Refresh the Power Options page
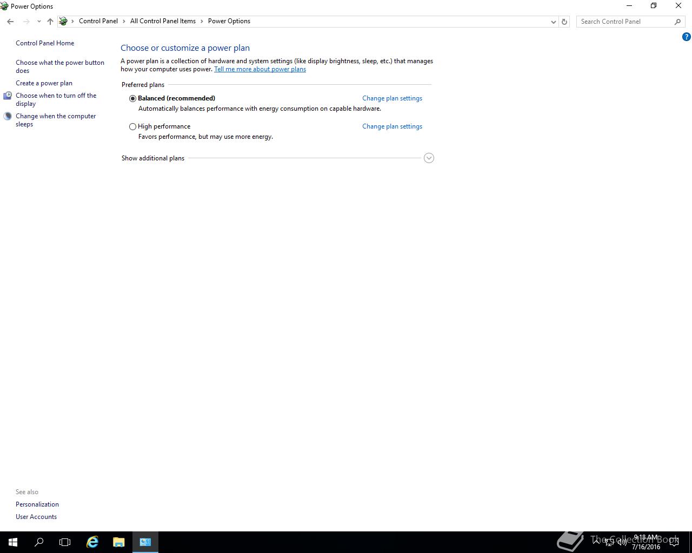This screenshot has height=553, width=692. coord(564,22)
